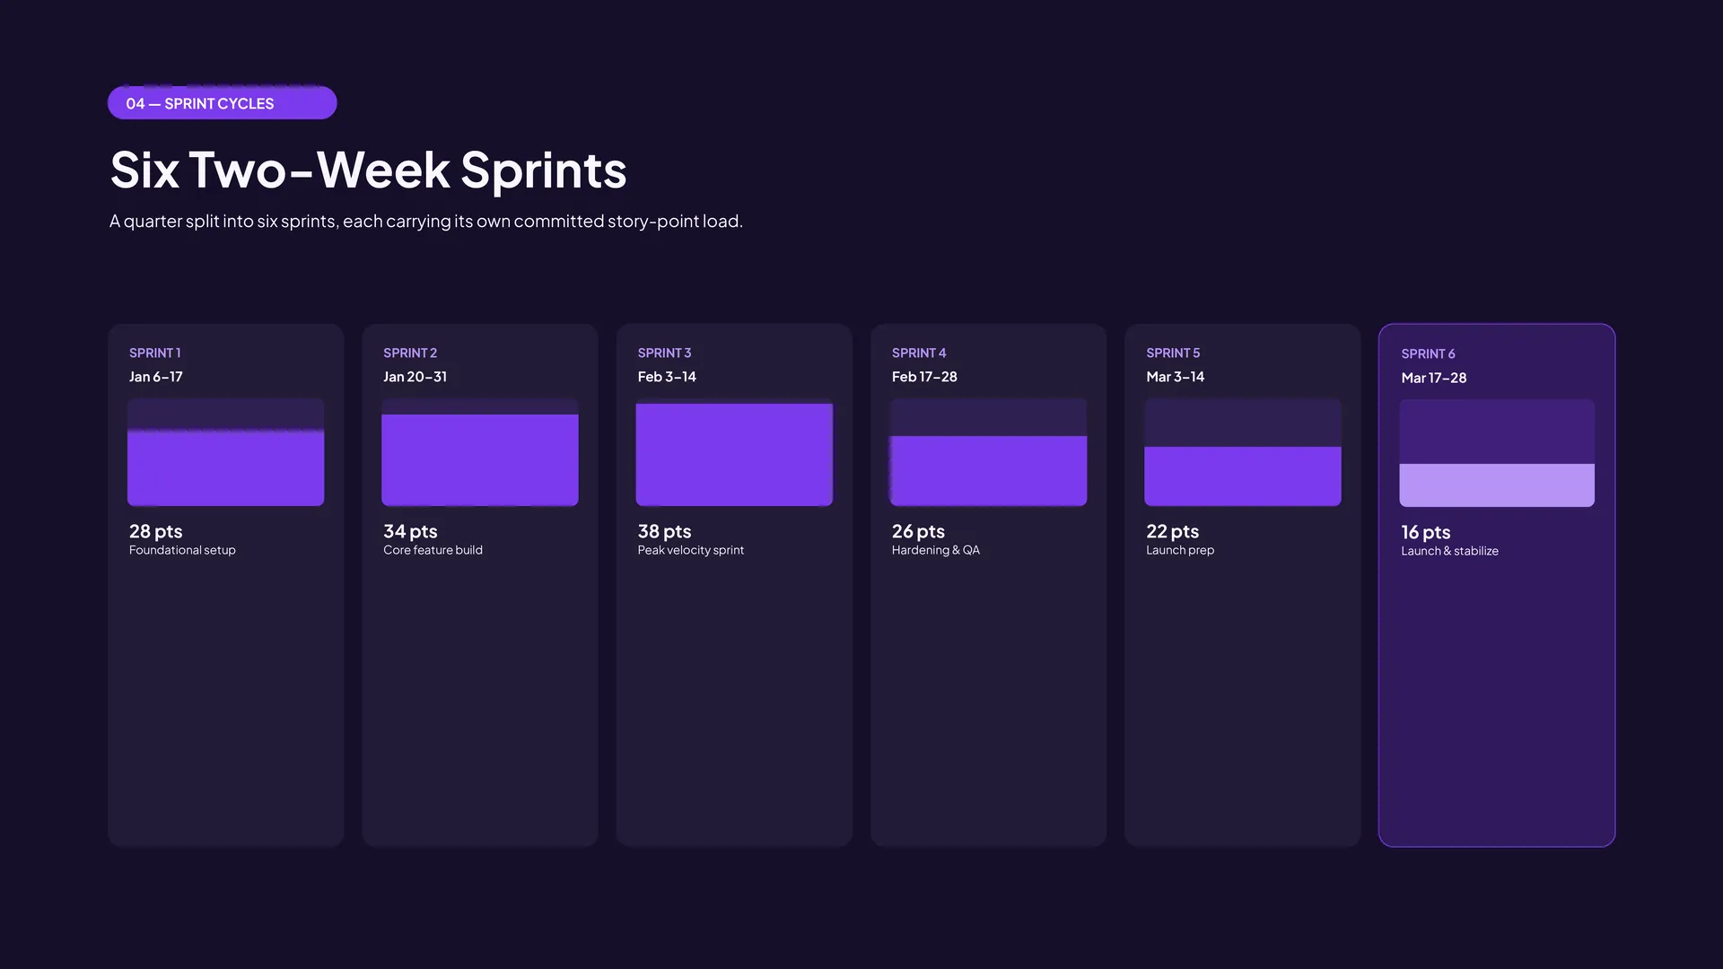Select the Six Two-Week Sprints heading
This screenshot has width=1723, height=969.
click(x=368, y=170)
